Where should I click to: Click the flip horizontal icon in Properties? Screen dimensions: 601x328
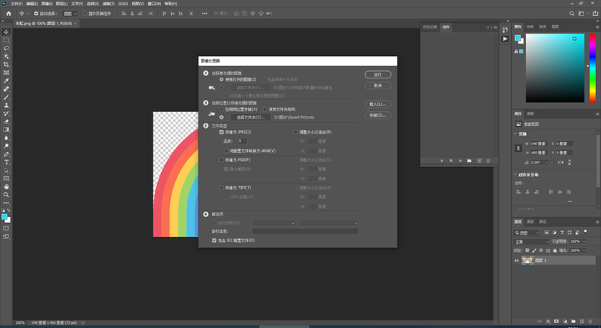tap(561, 163)
